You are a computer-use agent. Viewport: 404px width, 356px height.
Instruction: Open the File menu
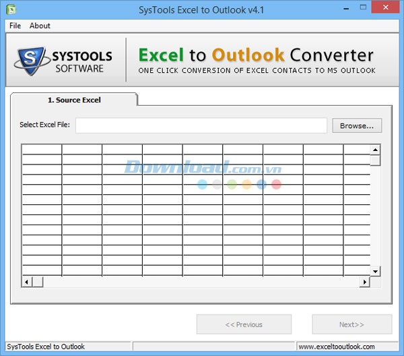click(x=15, y=26)
